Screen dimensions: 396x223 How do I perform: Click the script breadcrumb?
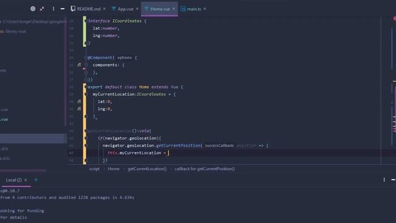[x=94, y=169]
